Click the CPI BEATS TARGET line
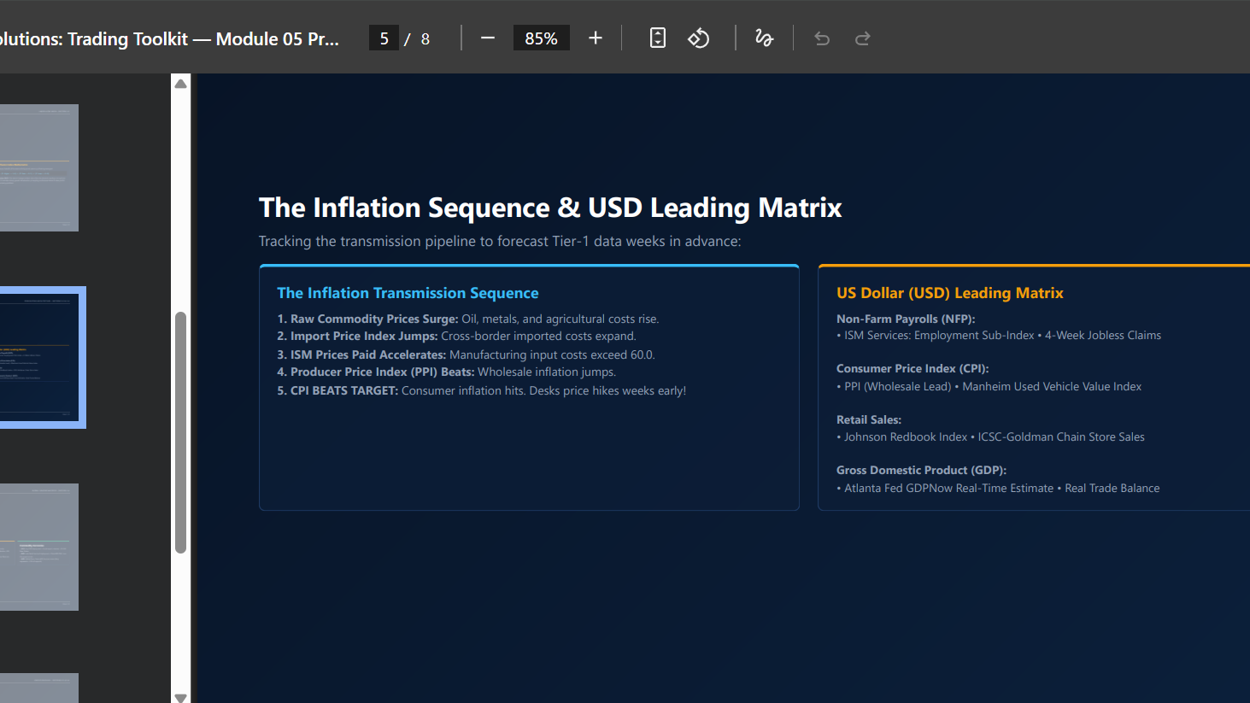 [x=482, y=390]
